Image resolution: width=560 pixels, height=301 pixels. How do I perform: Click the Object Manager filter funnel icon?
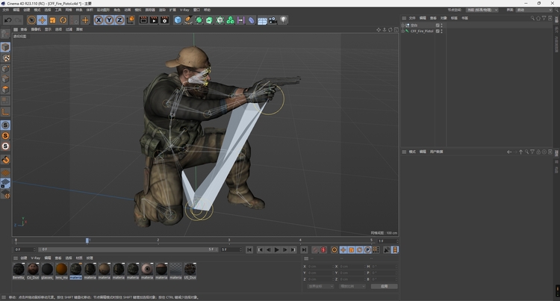tap(544, 18)
